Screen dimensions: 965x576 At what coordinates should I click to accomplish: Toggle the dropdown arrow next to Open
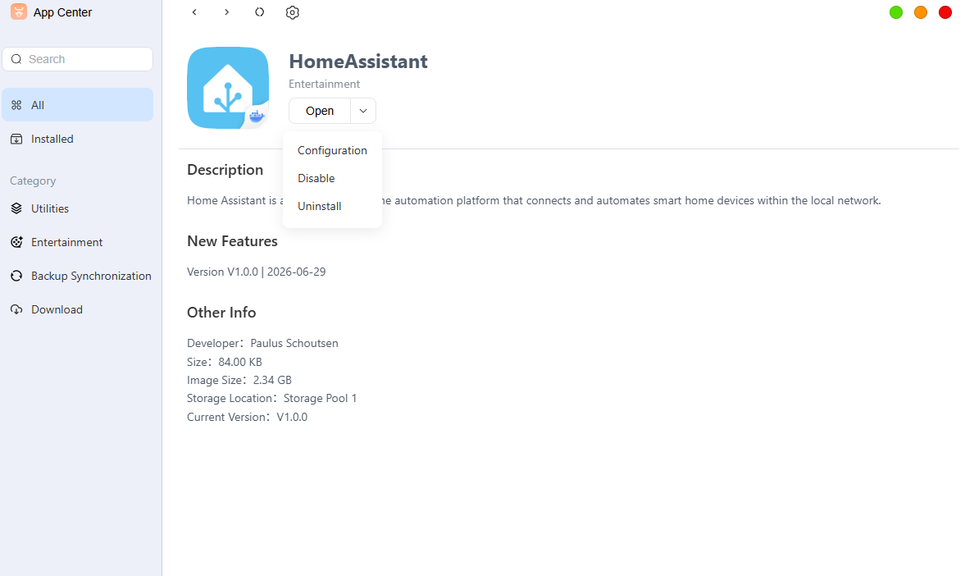tap(363, 111)
